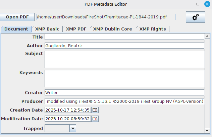Image resolution: width=212 pixels, height=137 pixels.
Task: Focus the Author field with Gagliardo, Beatriz
Action: pos(124,46)
